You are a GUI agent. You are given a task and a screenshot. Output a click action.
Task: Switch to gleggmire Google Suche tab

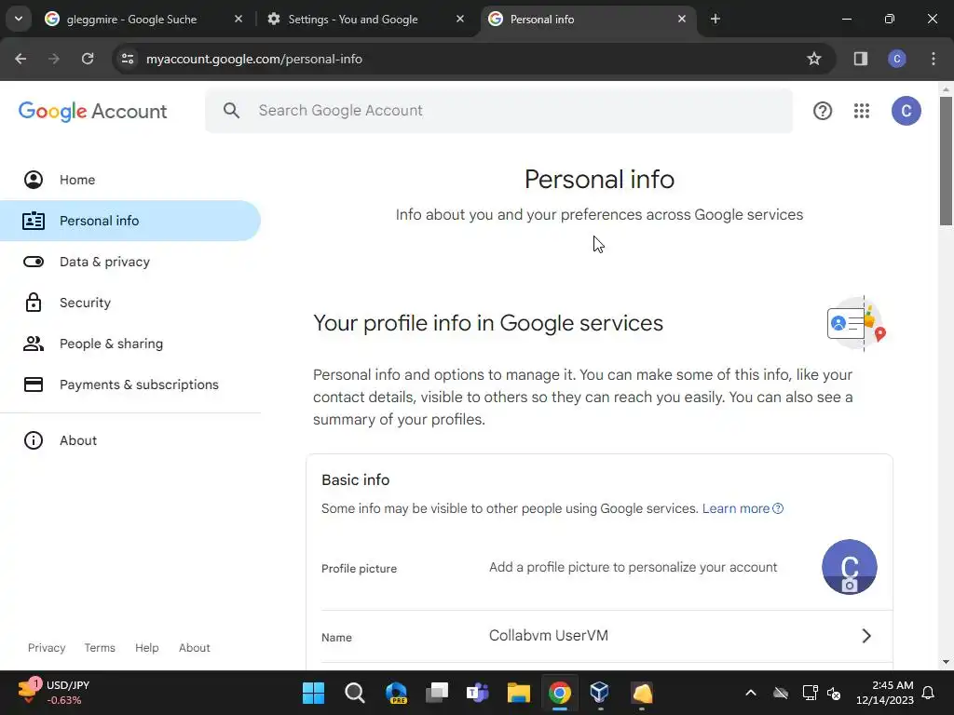[143, 20]
